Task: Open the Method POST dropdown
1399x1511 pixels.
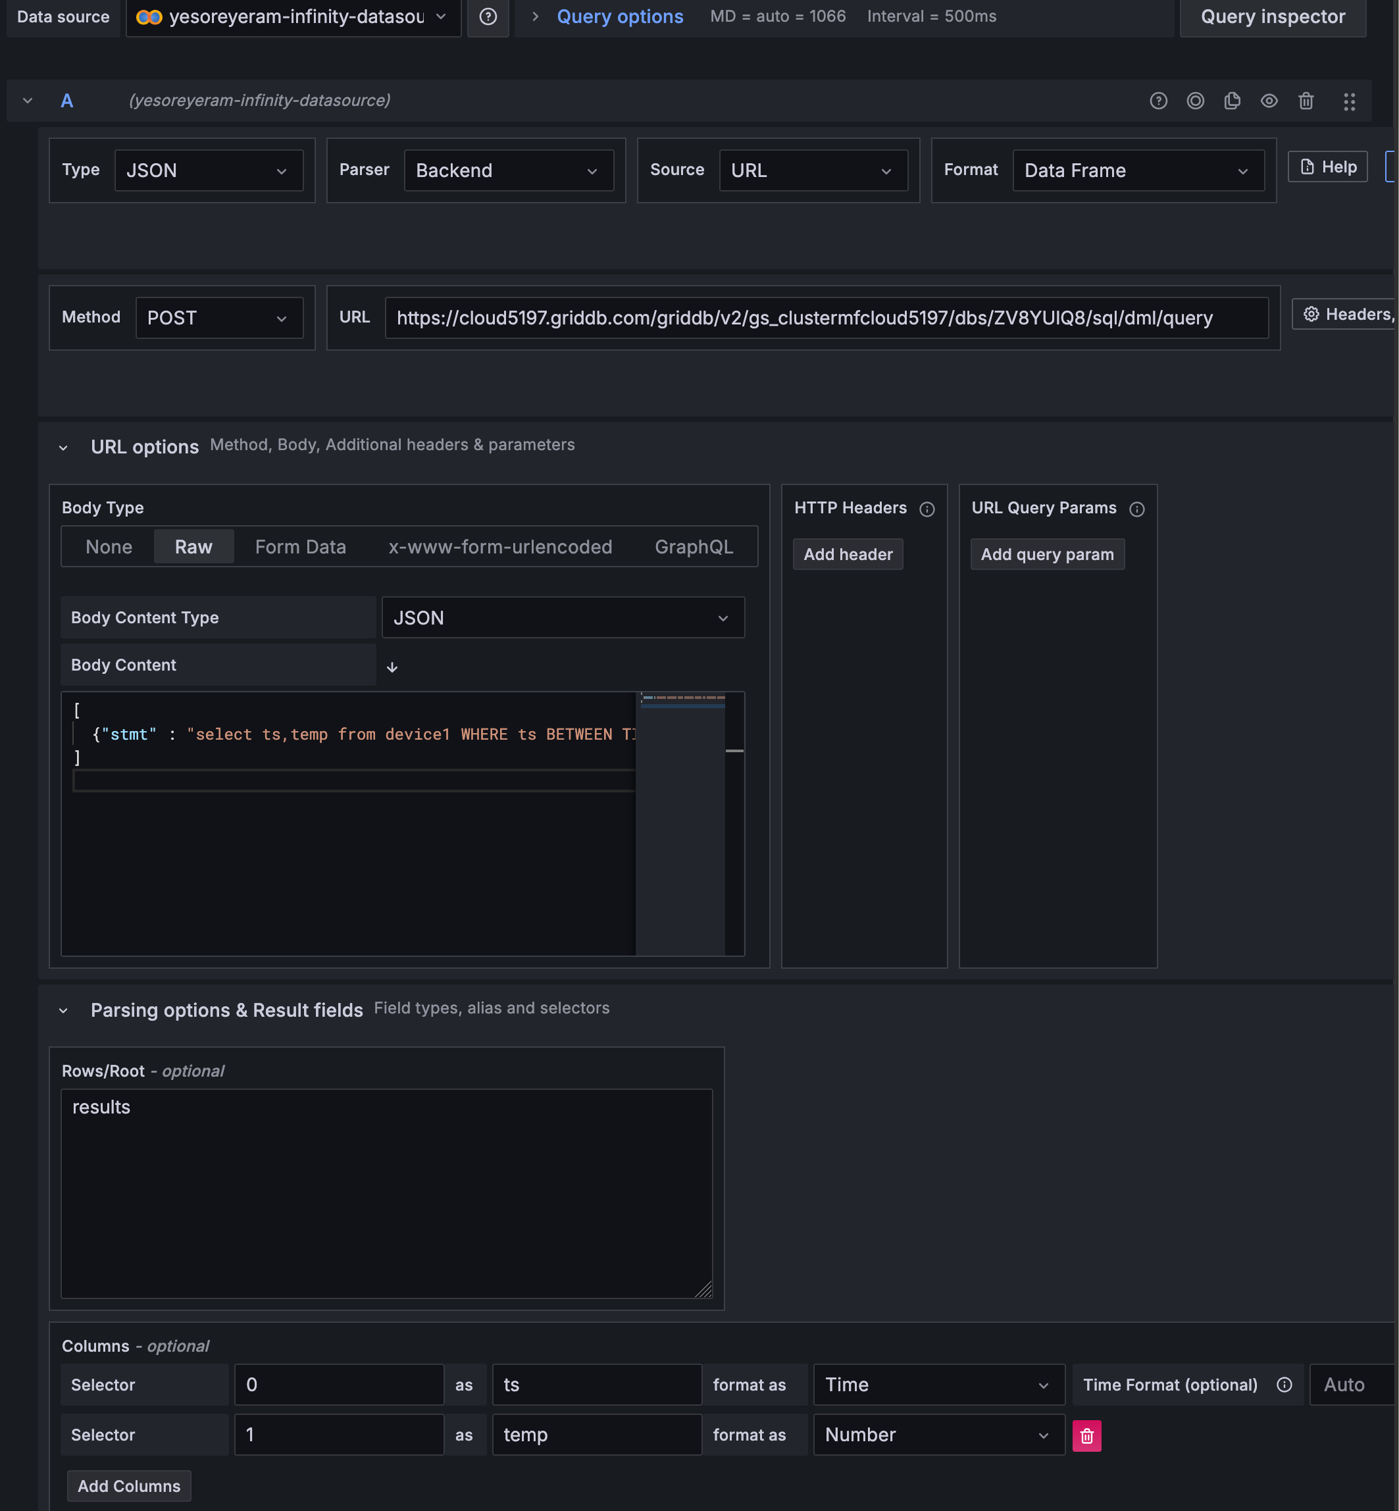Action: 218,318
